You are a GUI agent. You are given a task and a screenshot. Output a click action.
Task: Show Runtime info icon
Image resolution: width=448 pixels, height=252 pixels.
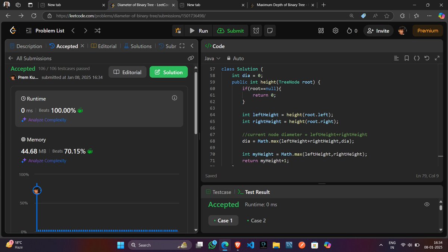coord(174,98)
